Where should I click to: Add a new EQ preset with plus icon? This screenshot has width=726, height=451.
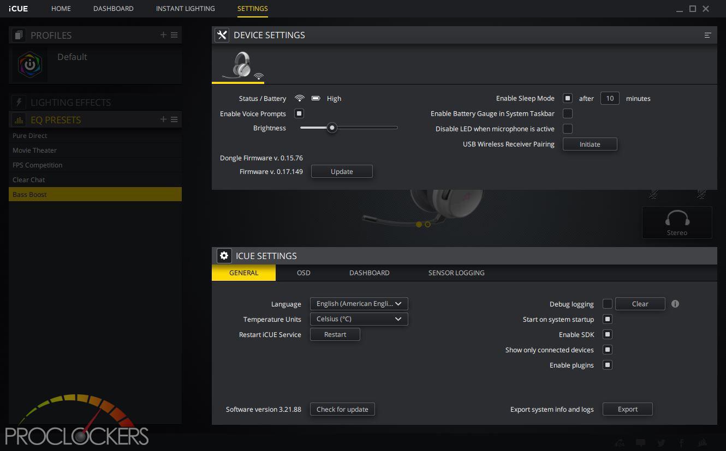[163, 119]
